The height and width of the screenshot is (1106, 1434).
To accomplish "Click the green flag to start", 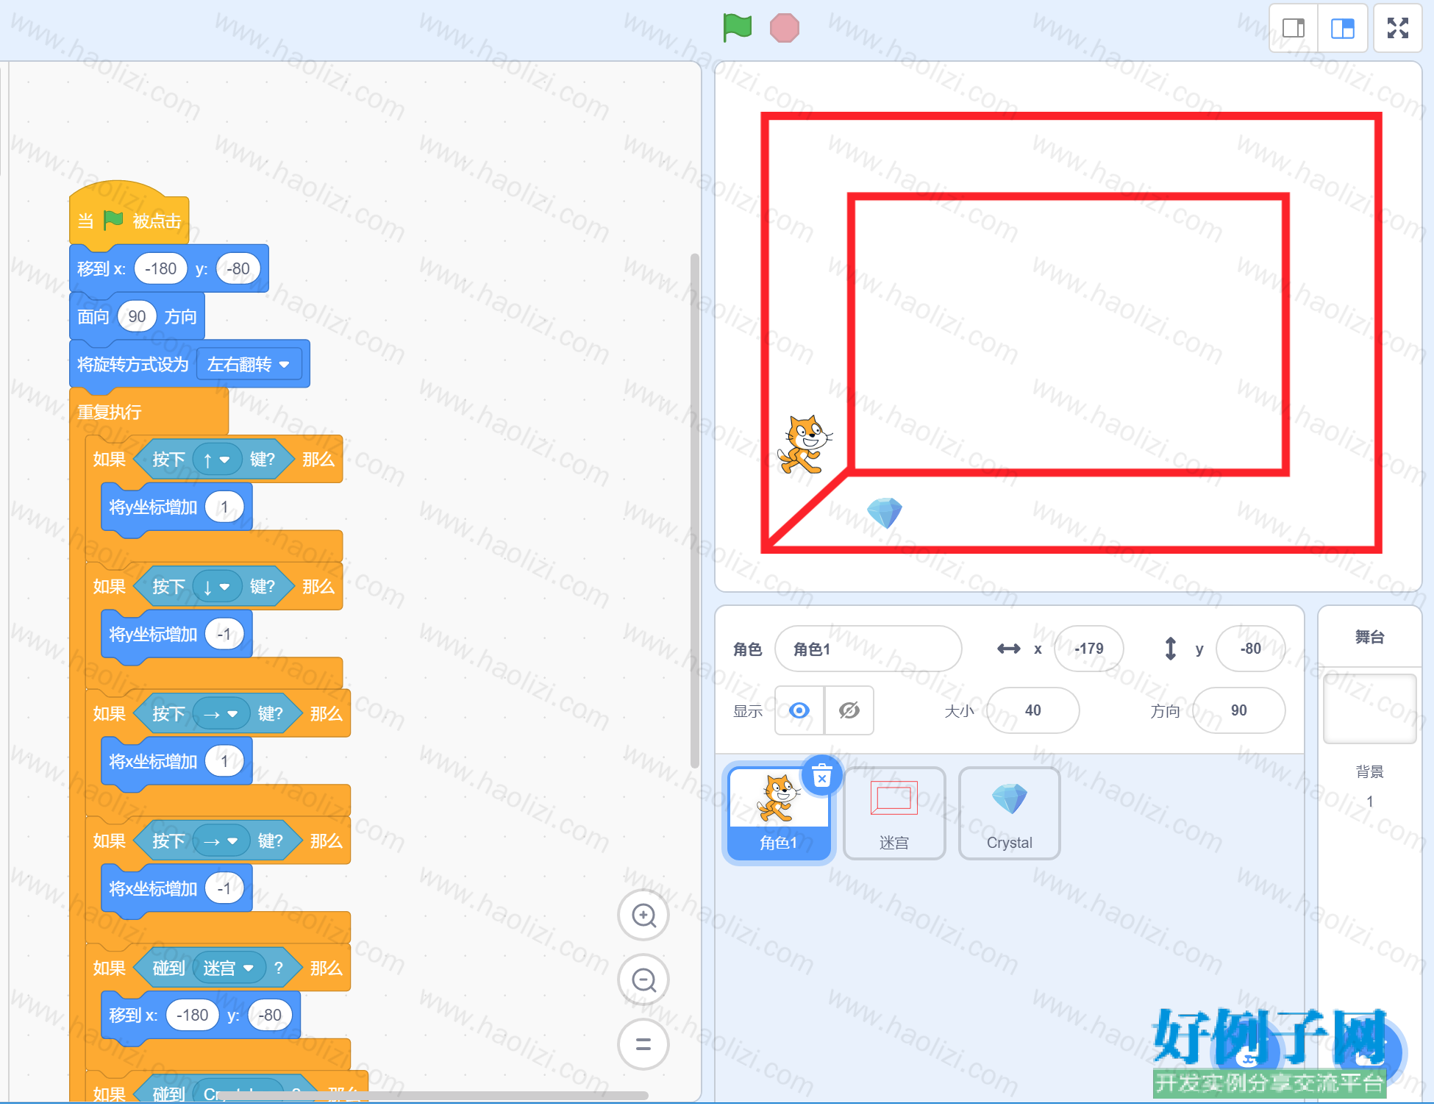I will tap(737, 28).
